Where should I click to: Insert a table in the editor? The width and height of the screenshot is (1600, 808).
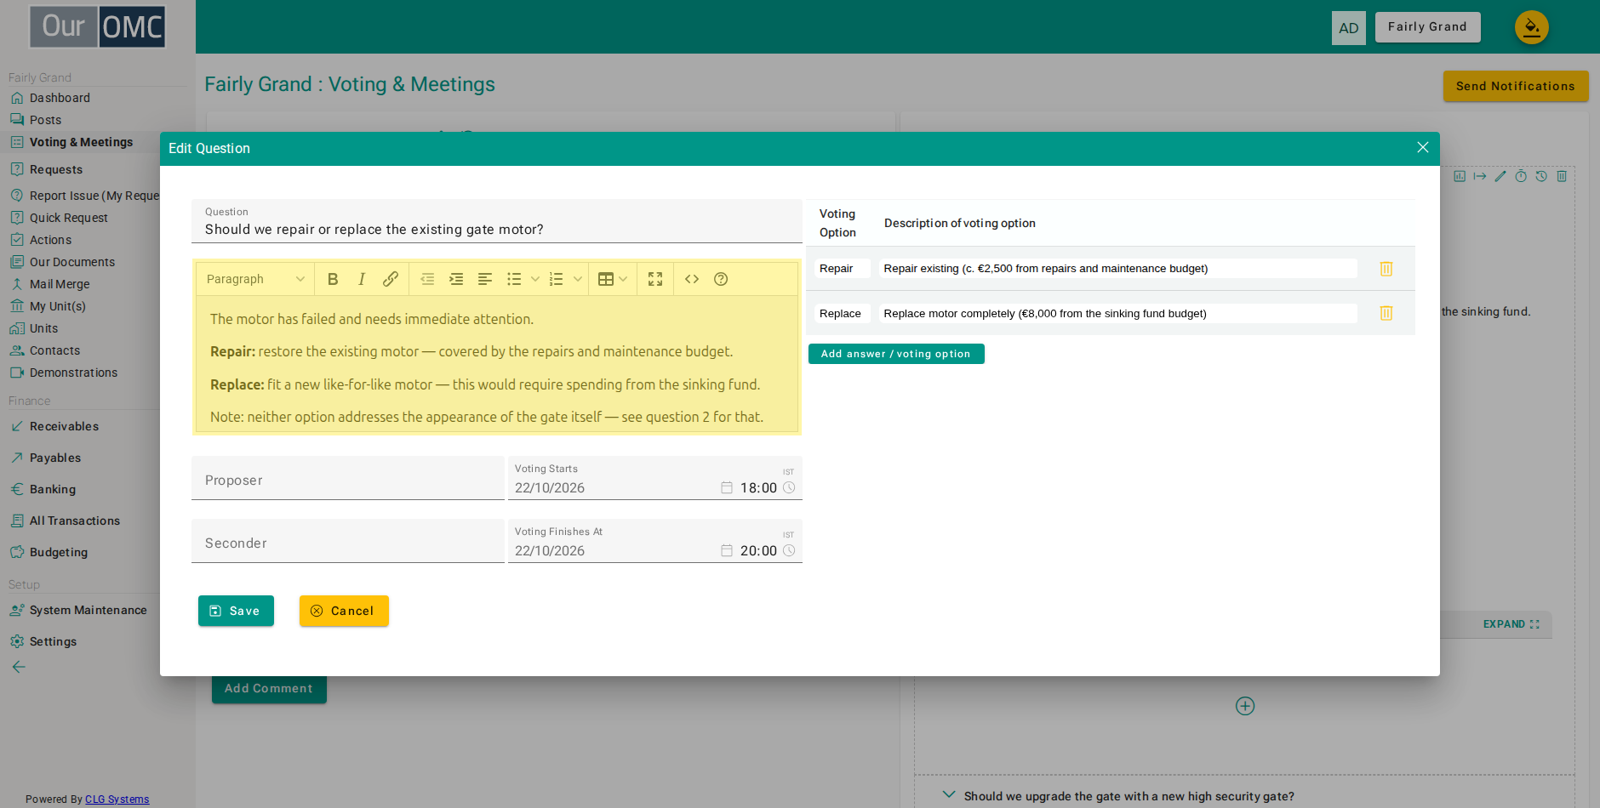[606, 279]
